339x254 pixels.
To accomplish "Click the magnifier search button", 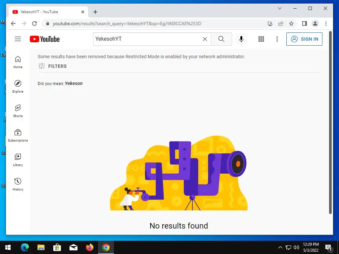I will (x=221, y=39).
